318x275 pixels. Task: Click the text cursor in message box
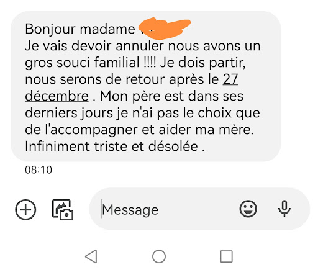tap(101, 209)
